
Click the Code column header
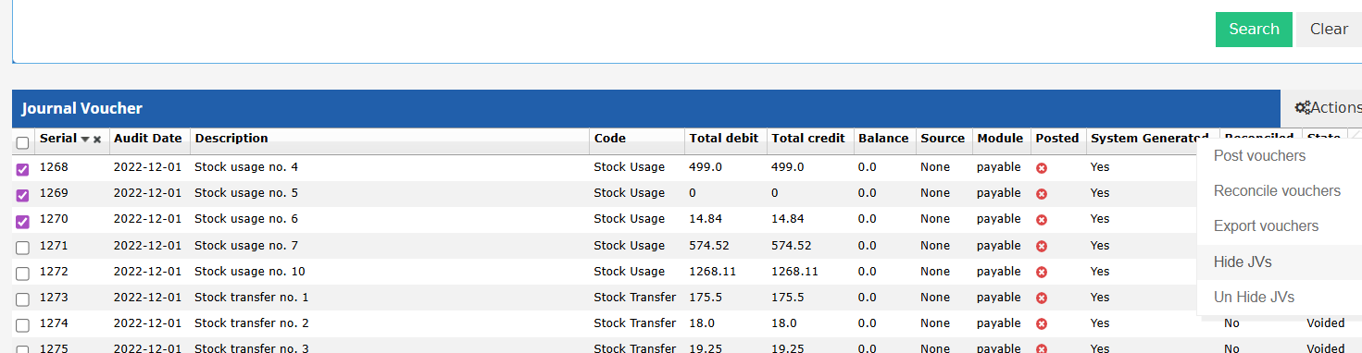click(610, 139)
